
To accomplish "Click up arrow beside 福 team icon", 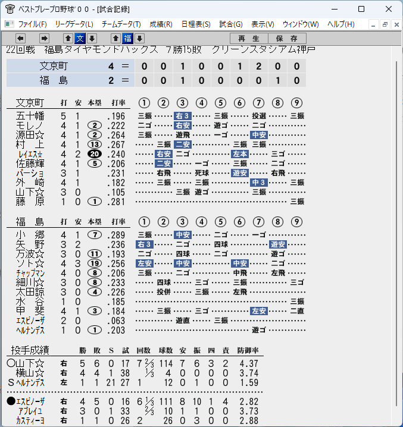I will coord(115,39).
